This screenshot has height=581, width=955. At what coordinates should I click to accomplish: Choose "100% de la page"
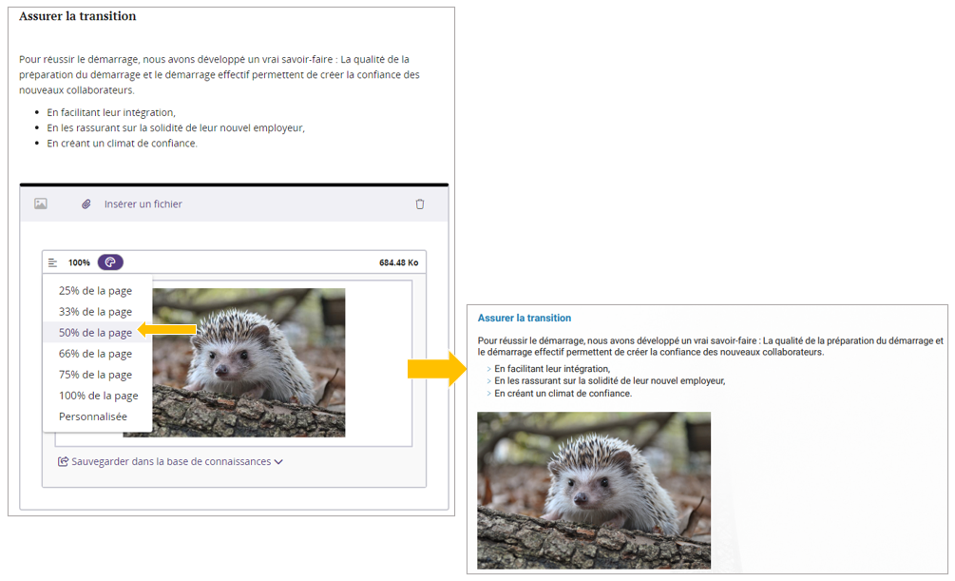click(98, 396)
